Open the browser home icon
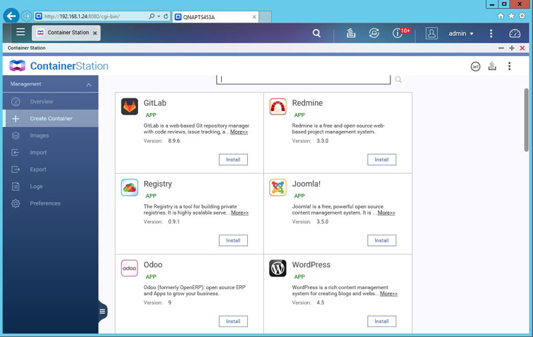 click(x=501, y=16)
